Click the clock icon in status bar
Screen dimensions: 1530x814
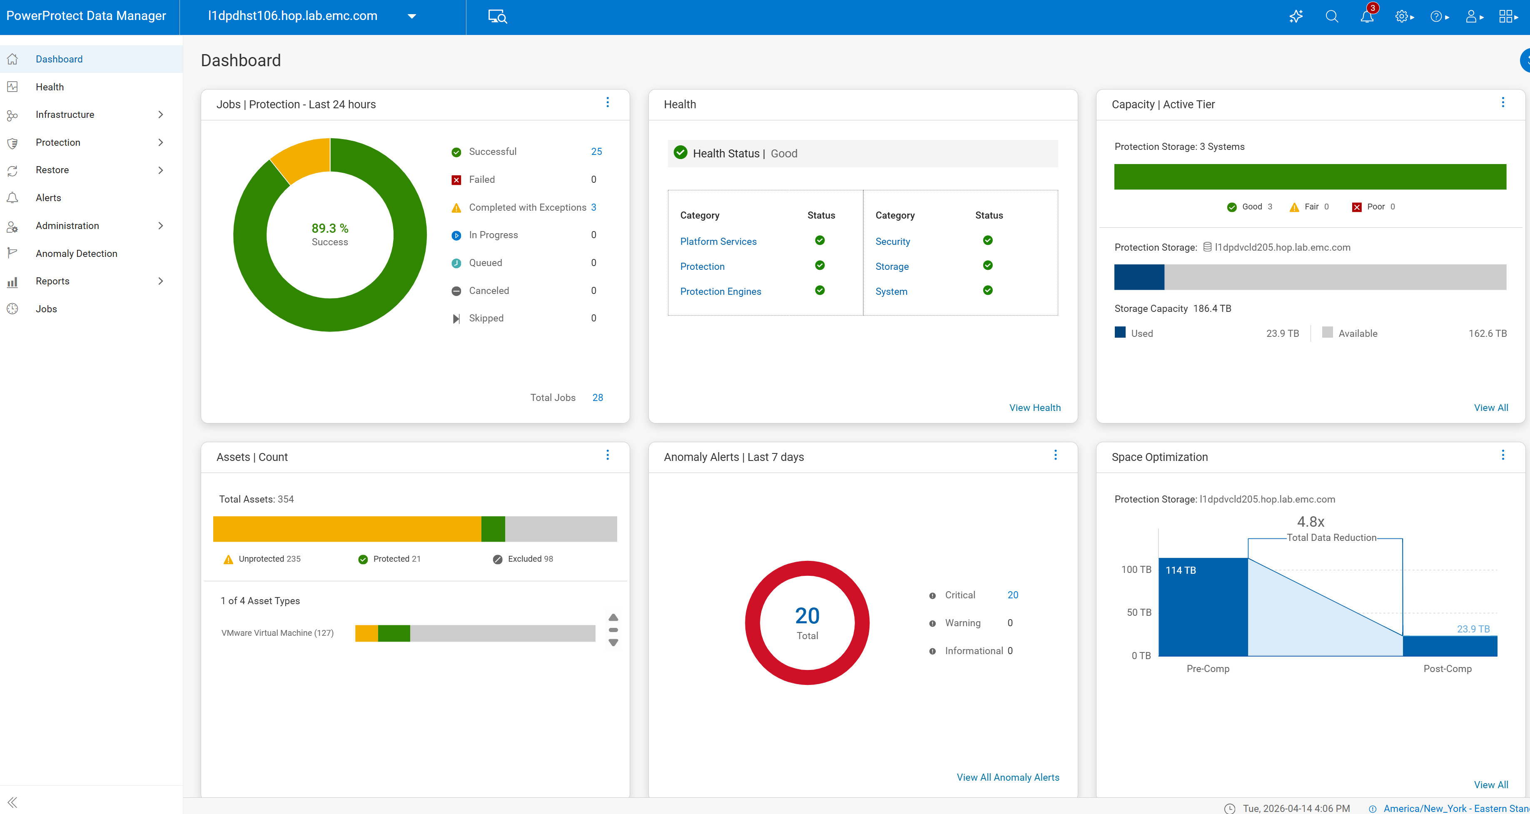pos(1229,808)
